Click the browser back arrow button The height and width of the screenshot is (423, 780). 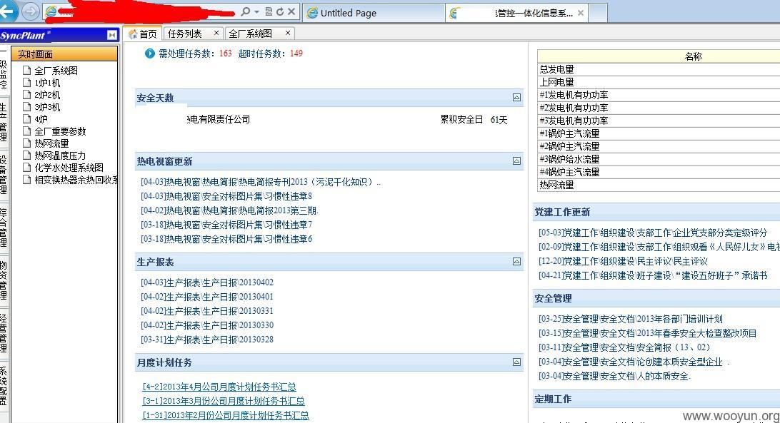pos(7,11)
